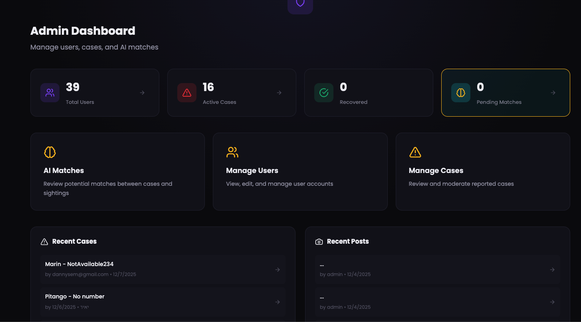
Task: Open the Manage Cases card
Action: 483,171
